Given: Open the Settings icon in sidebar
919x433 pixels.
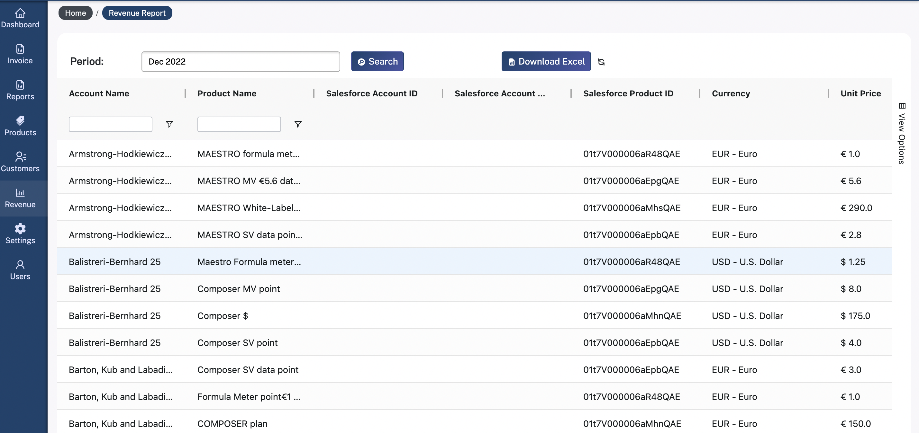Looking at the screenshot, I should pos(20,229).
